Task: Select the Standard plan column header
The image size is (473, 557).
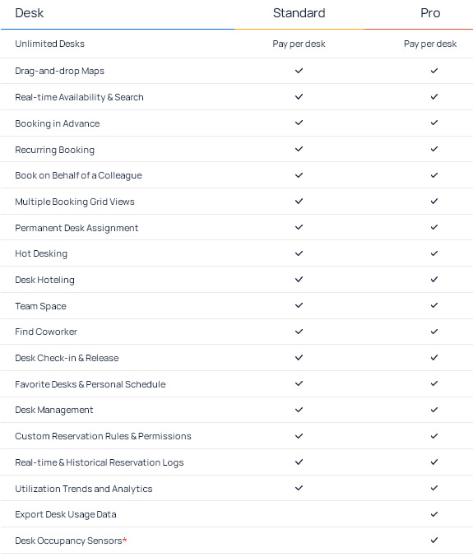Action: [x=299, y=13]
